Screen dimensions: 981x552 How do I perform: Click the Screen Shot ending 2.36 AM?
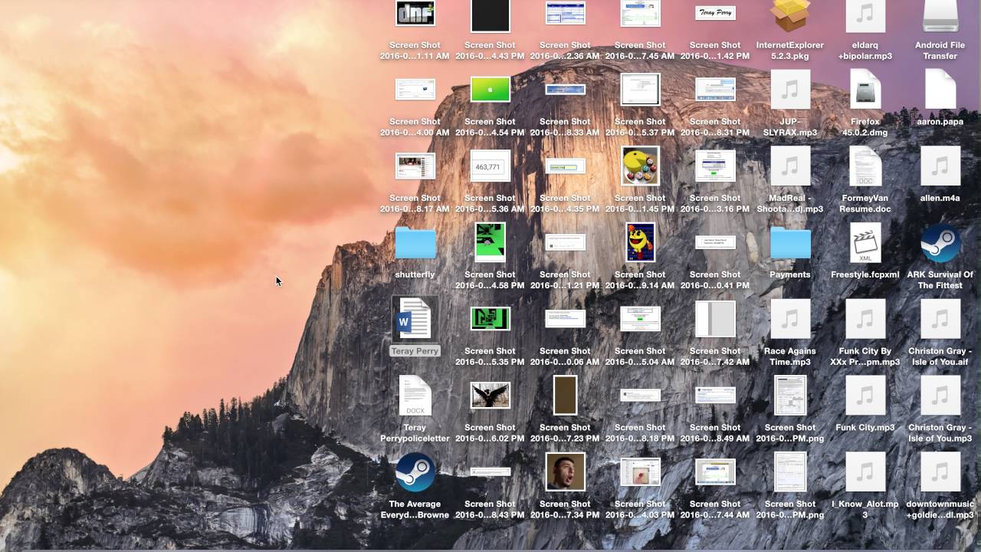coord(565,13)
